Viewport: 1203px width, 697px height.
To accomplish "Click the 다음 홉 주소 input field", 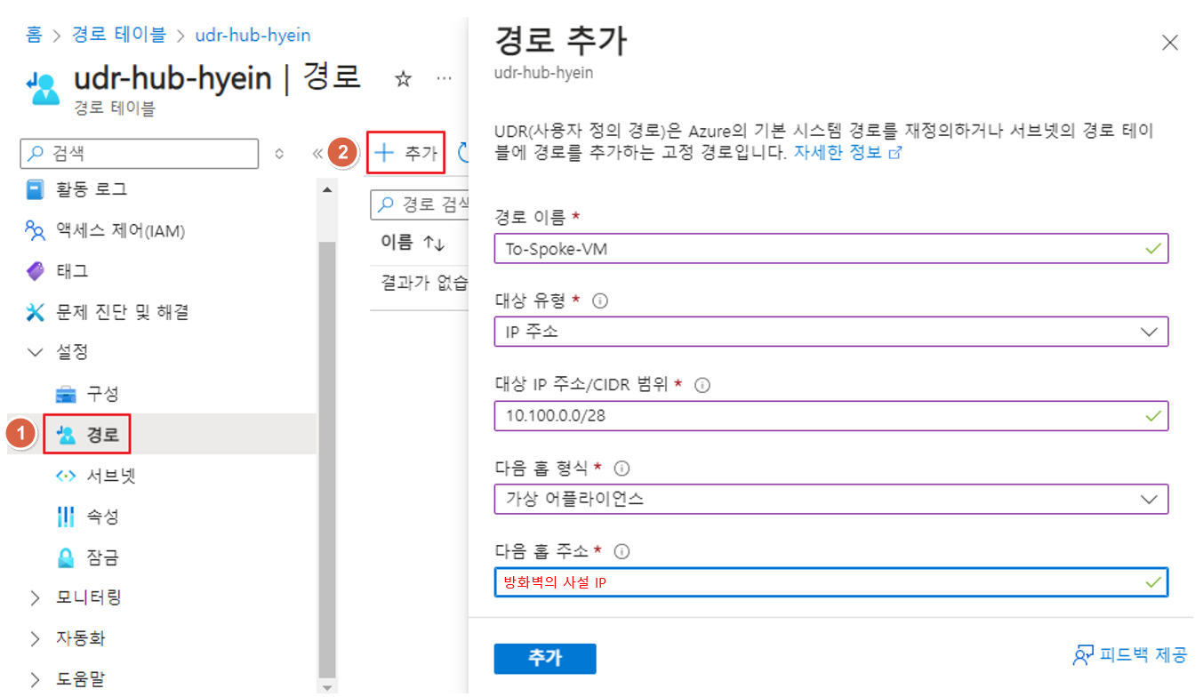I will (x=831, y=582).
